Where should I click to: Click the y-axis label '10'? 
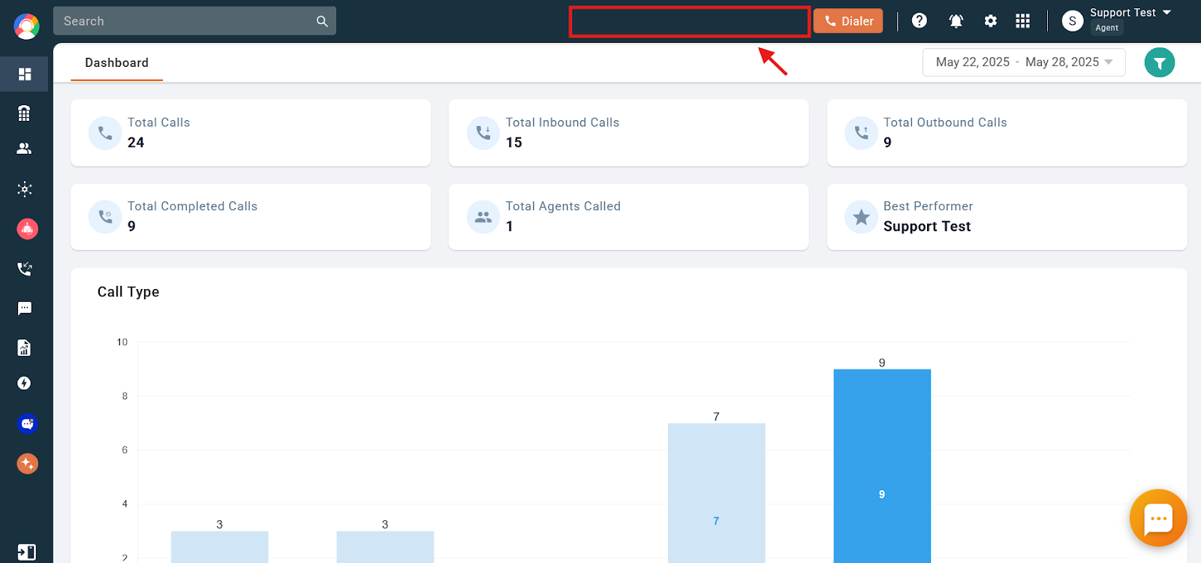coord(122,342)
